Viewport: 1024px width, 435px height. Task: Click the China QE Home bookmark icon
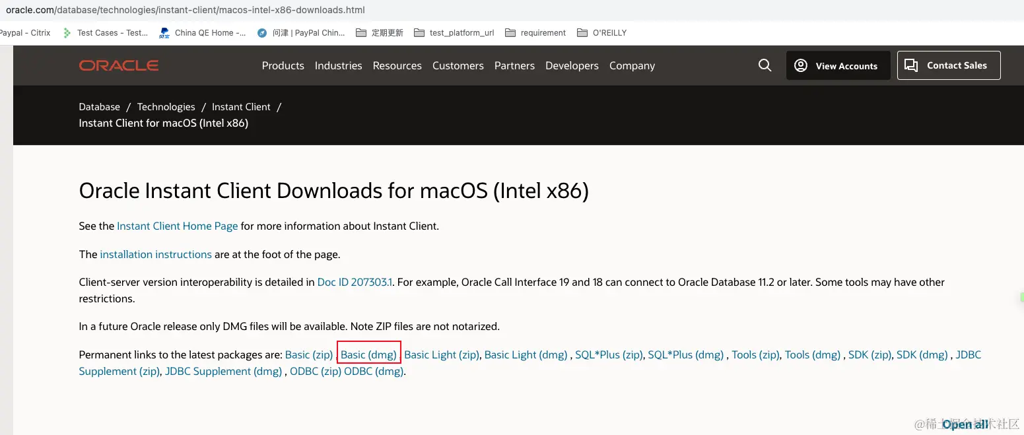pyautogui.click(x=164, y=33)
